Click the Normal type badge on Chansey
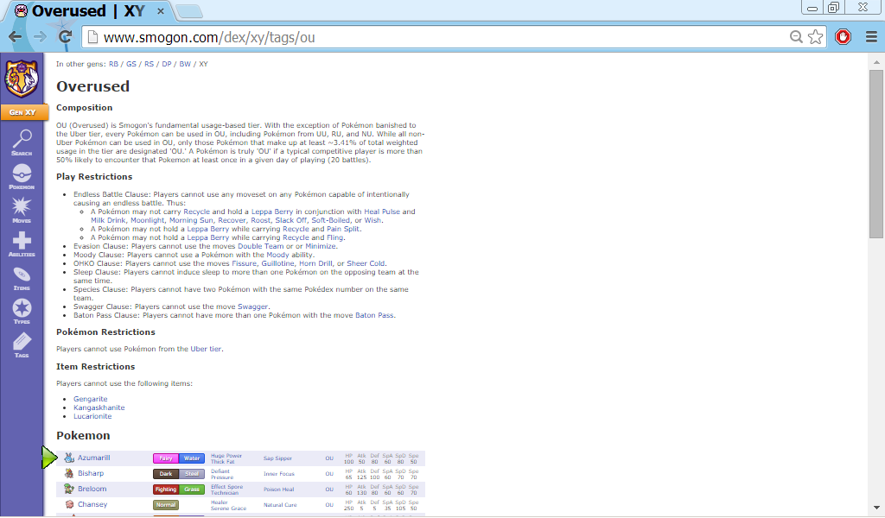This screenshot has height=518, width=885. [166, 505]
